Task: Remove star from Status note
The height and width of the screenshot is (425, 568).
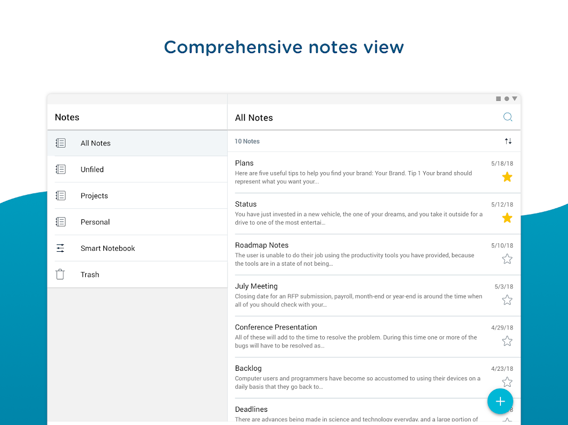Action: pos(507,218)
